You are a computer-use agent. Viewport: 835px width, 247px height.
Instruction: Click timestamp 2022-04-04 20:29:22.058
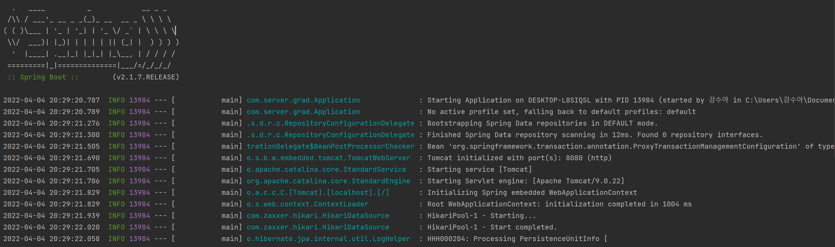click(x=51, y=239)
